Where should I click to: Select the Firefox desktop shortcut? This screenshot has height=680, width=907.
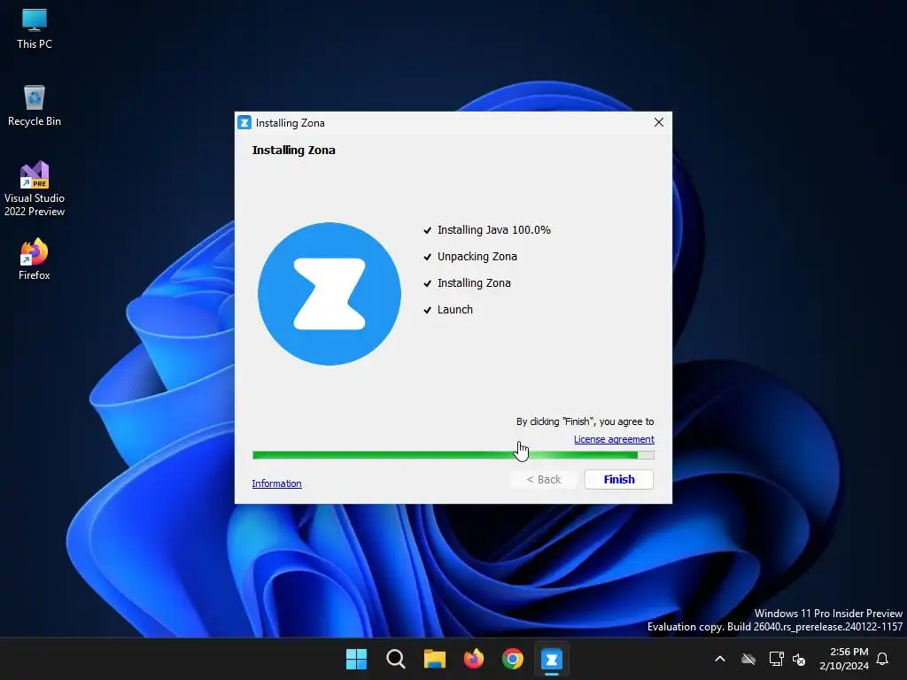click(35, 259)
